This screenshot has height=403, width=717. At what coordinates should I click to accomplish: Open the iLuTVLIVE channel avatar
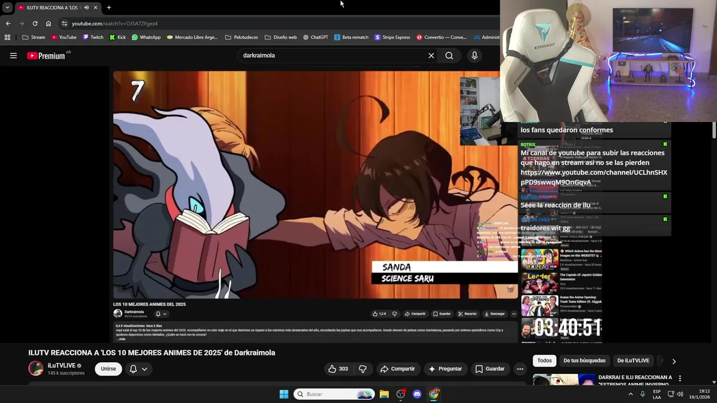point(36,368)
